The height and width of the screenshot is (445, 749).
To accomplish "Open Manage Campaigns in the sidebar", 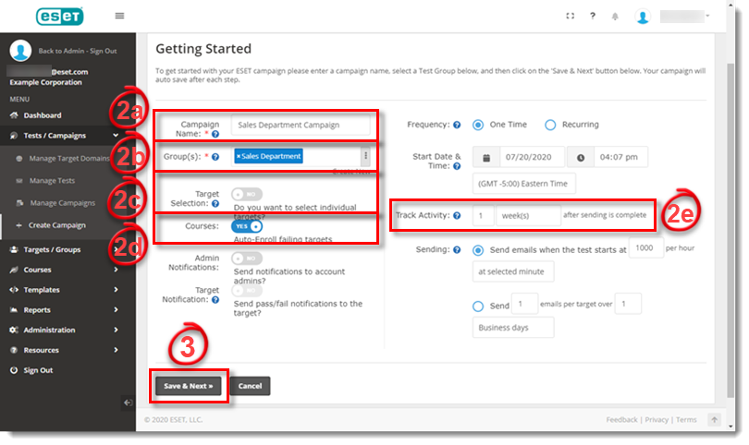I will 62,203.
